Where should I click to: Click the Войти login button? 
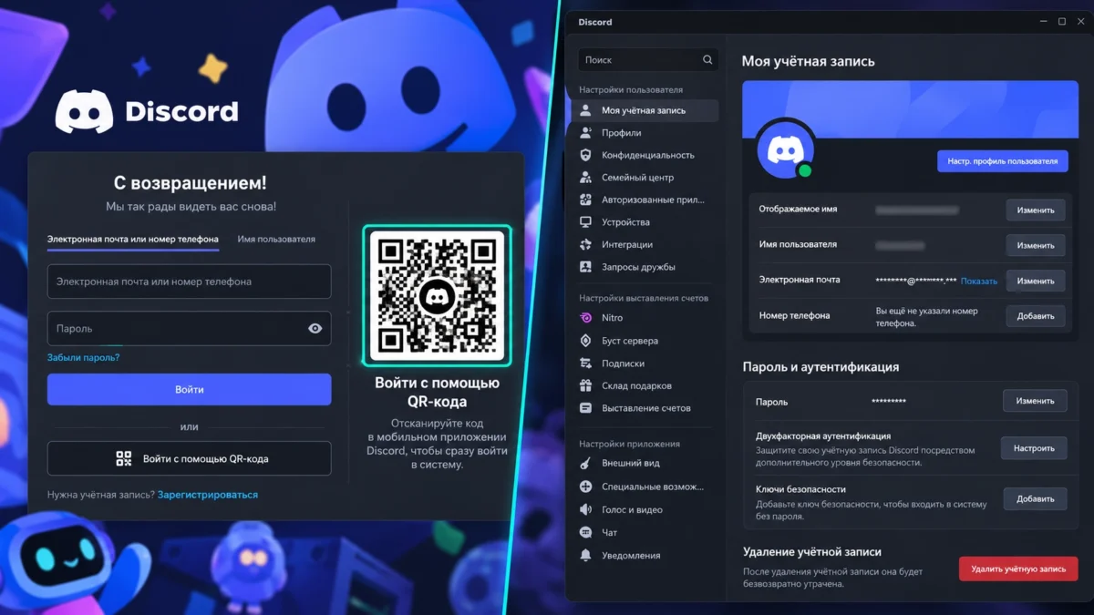point(190,389)
